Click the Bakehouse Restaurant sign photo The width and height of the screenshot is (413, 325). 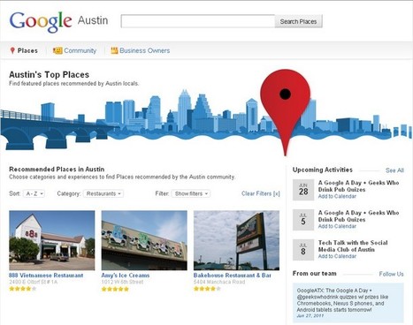[236, 240]
